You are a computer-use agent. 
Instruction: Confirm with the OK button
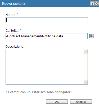coord(57,102)
